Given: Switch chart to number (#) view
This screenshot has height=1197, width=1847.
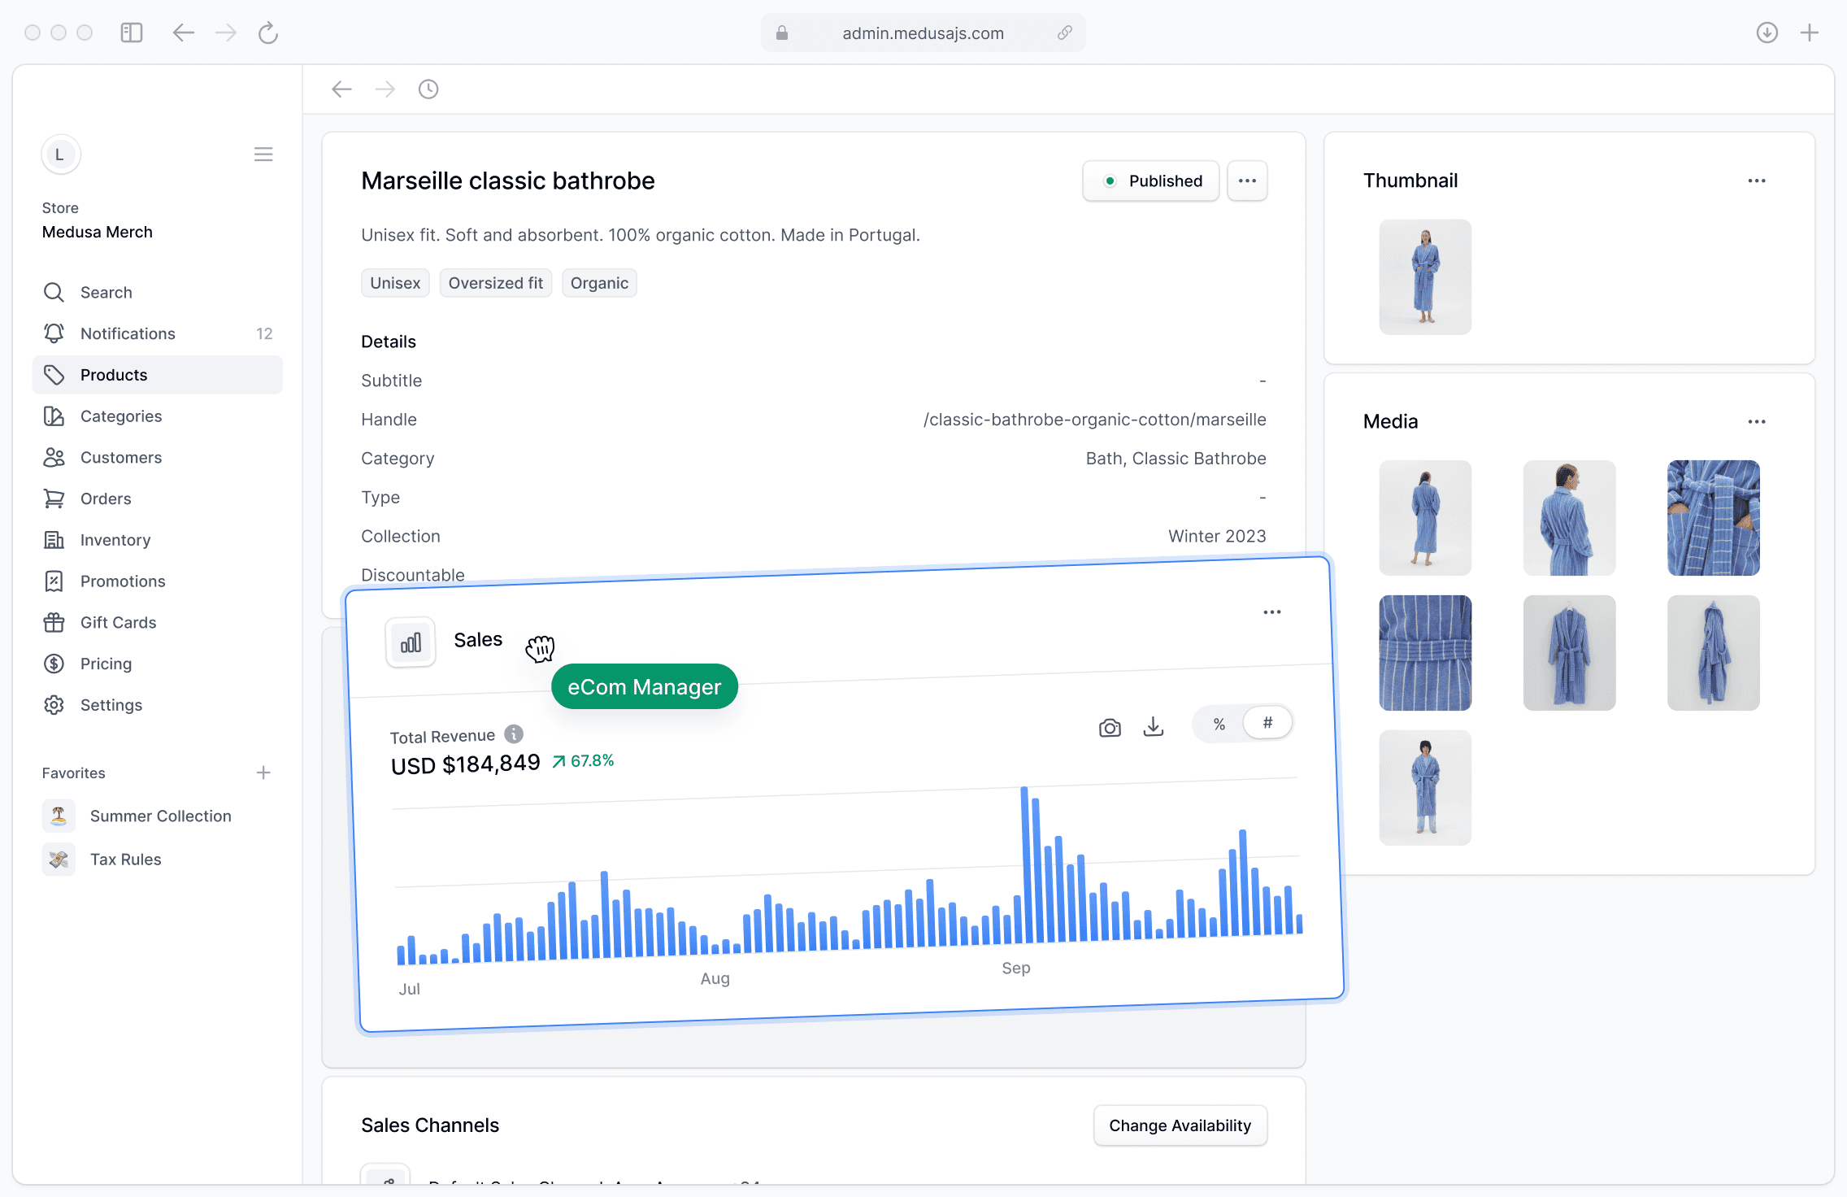Looking at the screenshot, I should [1267, 722].
